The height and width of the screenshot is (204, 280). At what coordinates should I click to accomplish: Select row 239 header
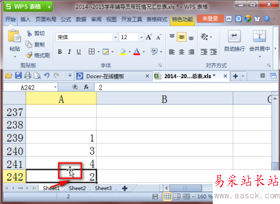click(15, 138)
